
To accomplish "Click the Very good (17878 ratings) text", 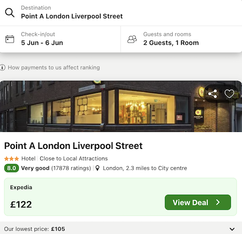I will 56,168.
